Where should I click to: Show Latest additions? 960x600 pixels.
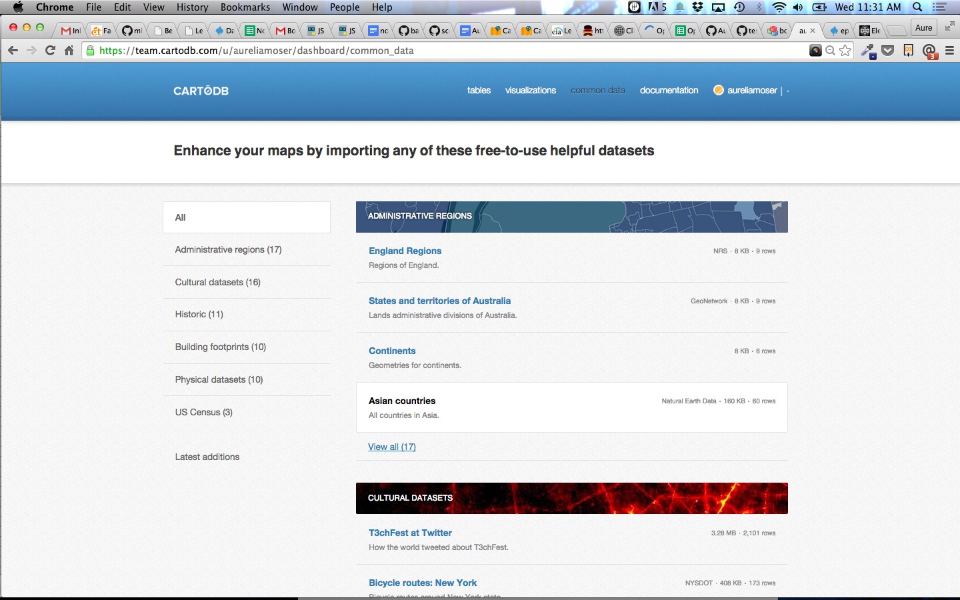207,457
